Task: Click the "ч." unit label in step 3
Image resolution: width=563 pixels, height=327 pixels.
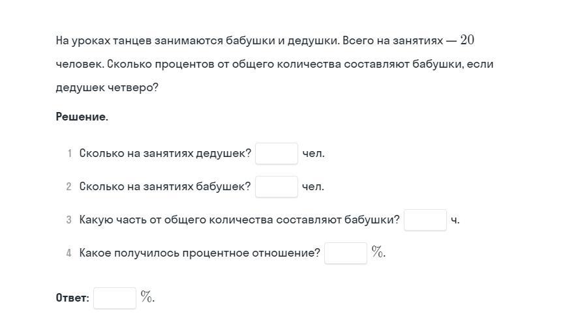Action: (x=455, y=220)
